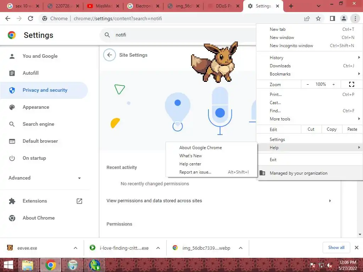
Task: Click the share page icon in address bar
Action: pyautogui.click(x=307, y=18)
